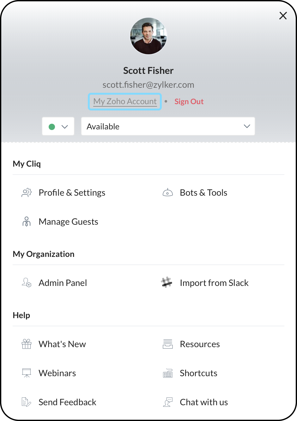The width and height of the screenshot is (297, 421).
Task: Click Scott Fisher's profile photo
Action: [x=148, y=36]
